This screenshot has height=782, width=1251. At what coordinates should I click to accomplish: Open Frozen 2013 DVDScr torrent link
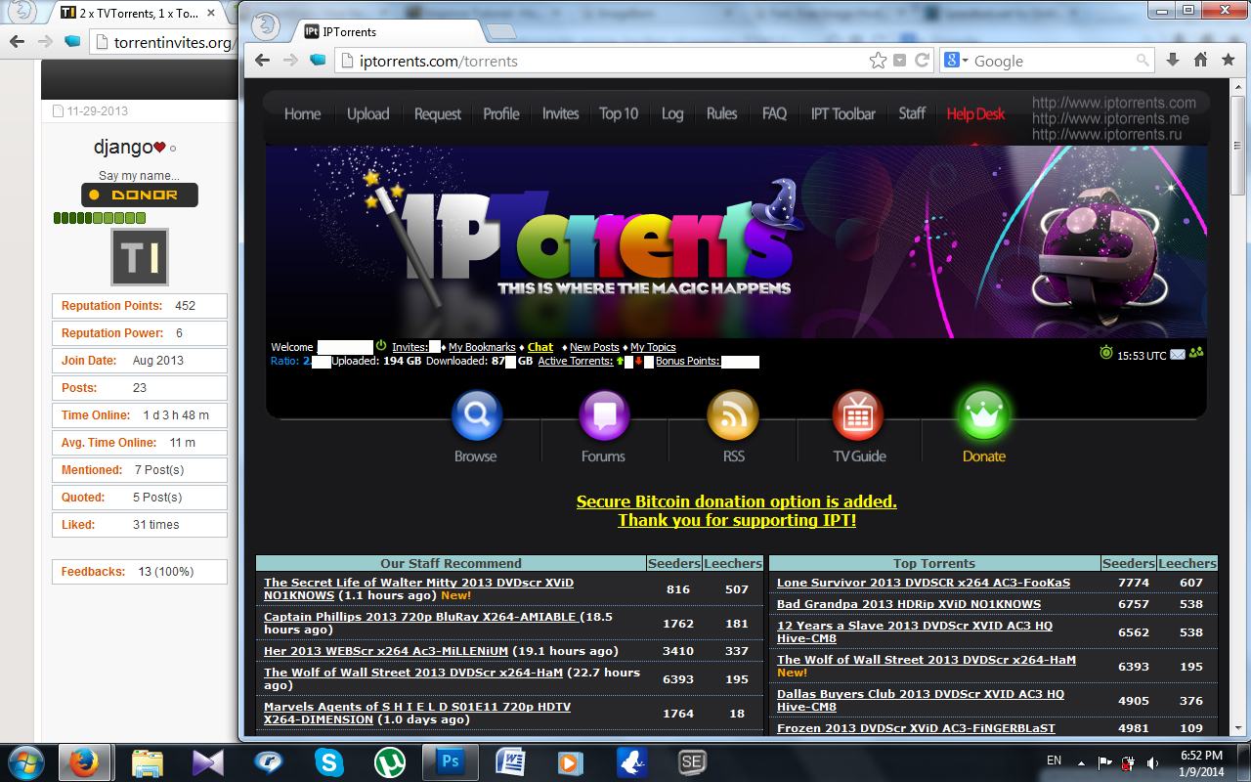click(x=916, y=728)
